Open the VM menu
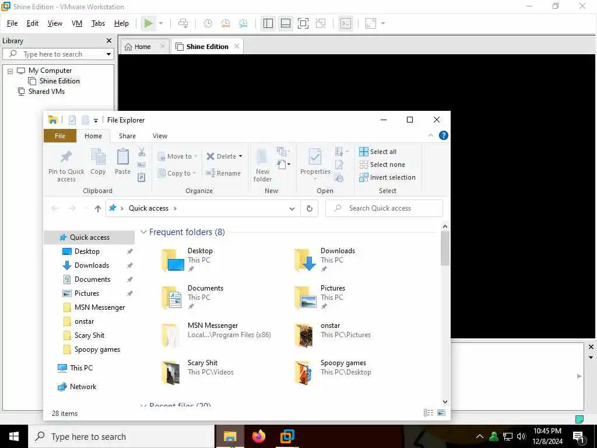Viewport: 597px width, 448px height. coord(77,23)
